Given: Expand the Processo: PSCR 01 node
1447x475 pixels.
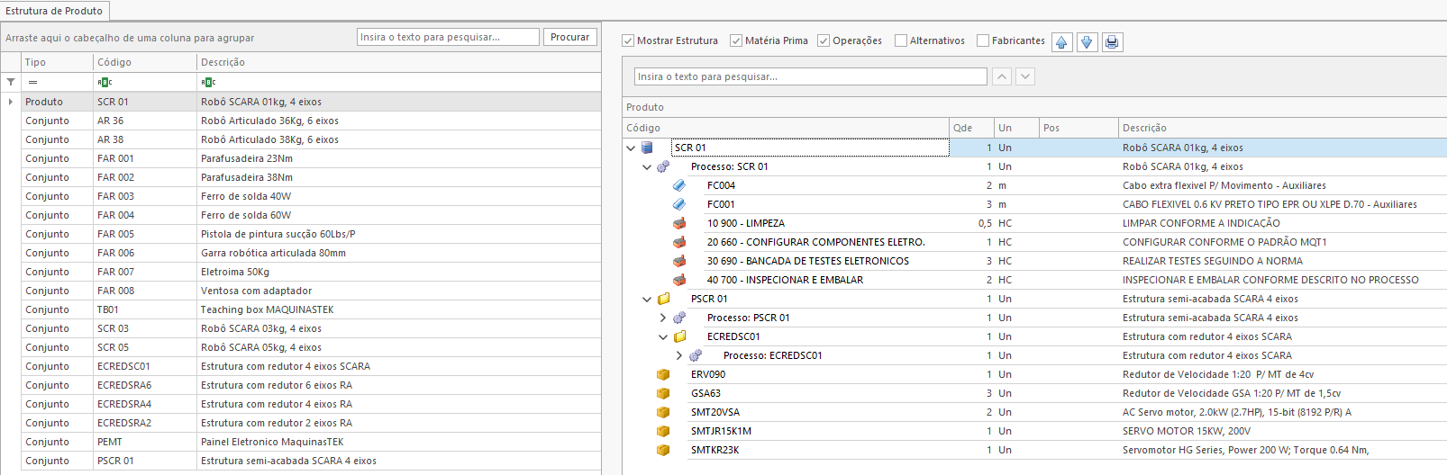Looking at the screenshot, I should 663,318.
